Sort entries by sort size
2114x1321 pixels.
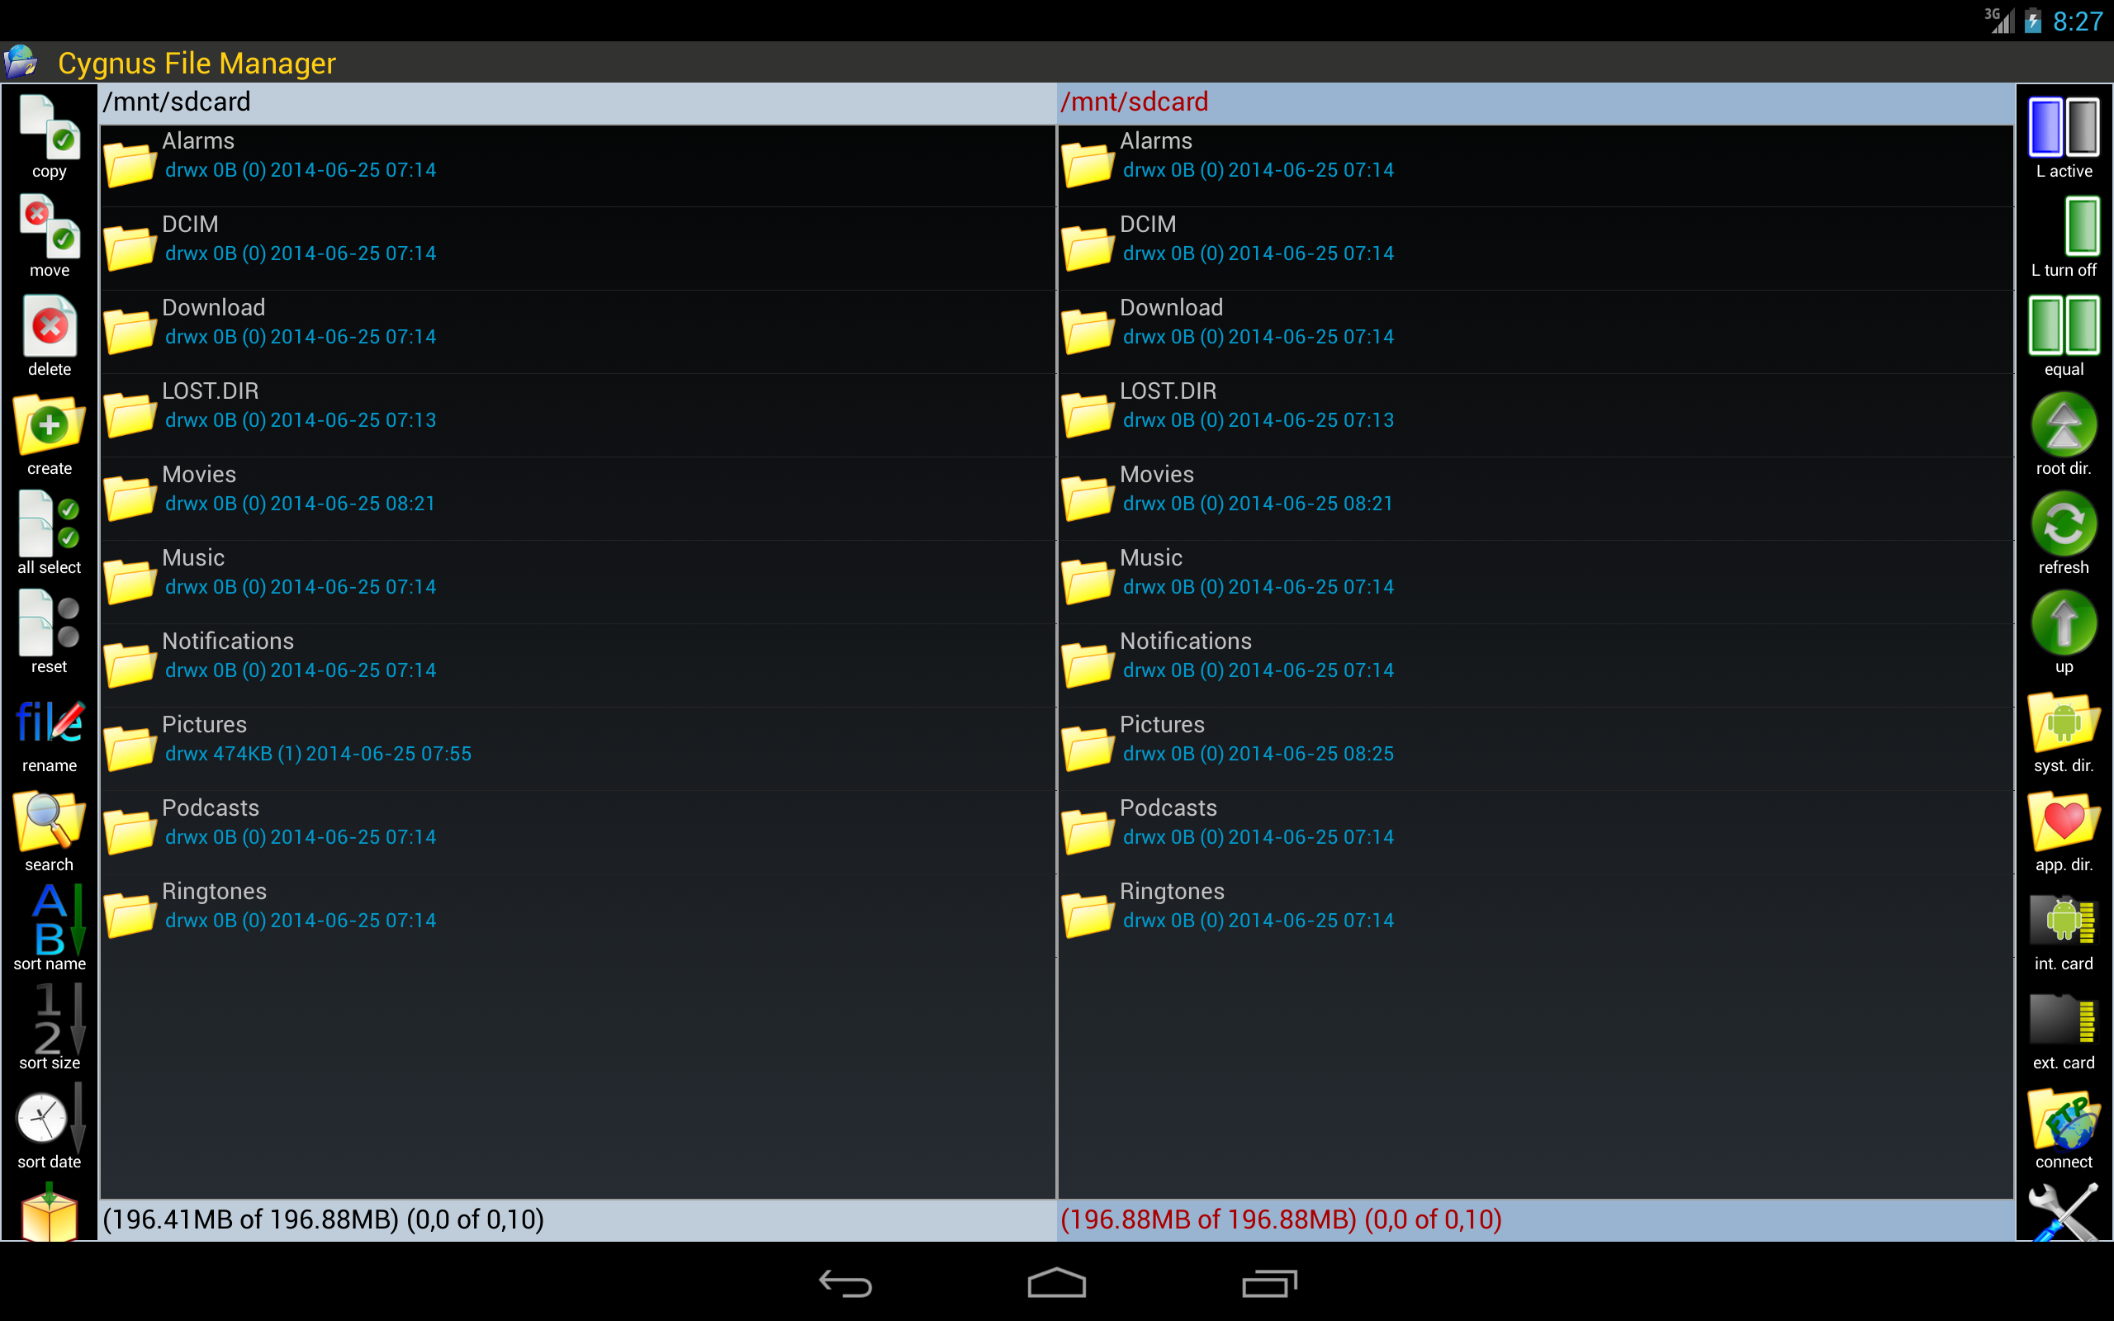pyautogui.click(x=49, y=1022)
